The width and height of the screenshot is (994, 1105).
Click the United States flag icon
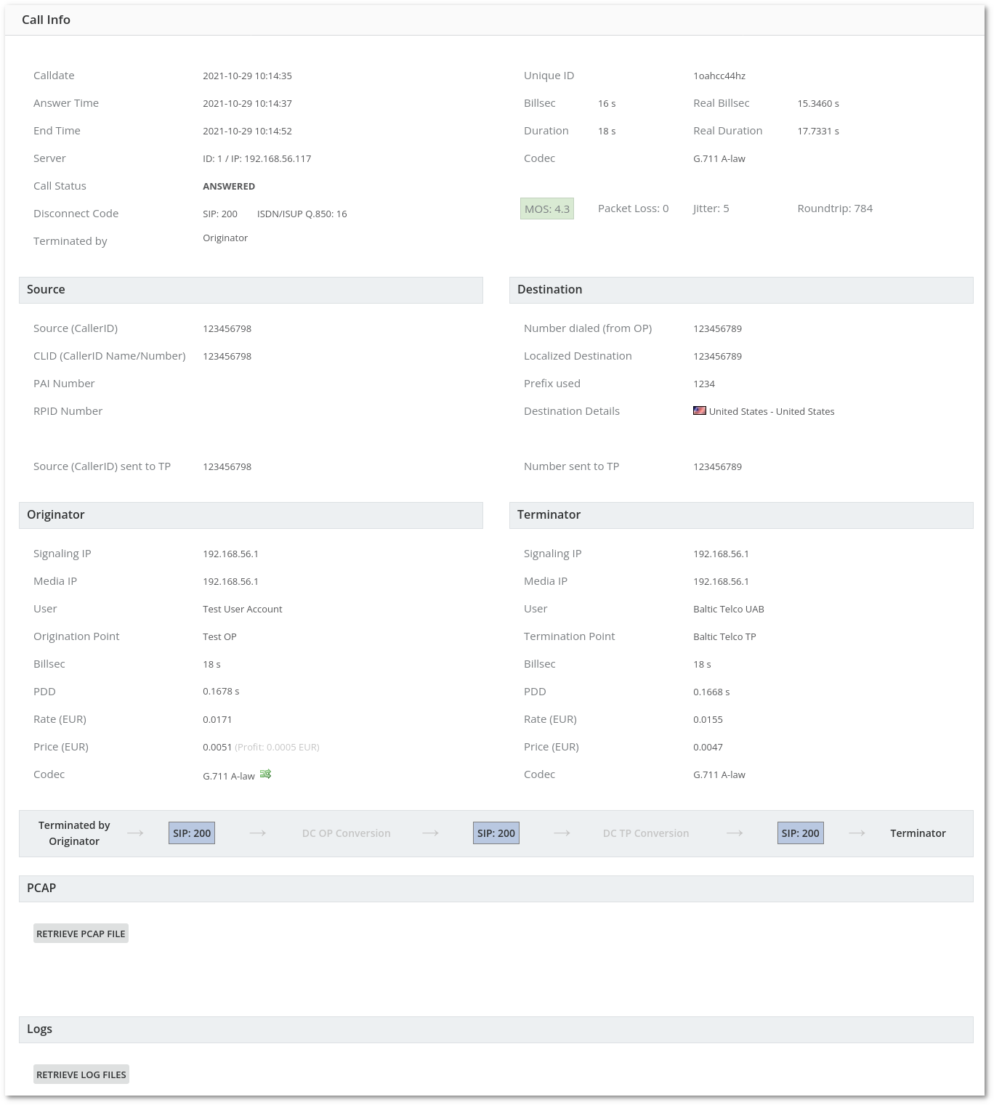[x=700, y=410]
